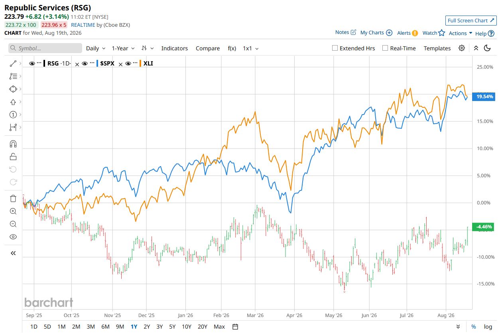Image resolution: width=502 pixels, height=333 pixels.
Task: Zoom out with the minus magnifier
Action: click(x=13, y=224)
